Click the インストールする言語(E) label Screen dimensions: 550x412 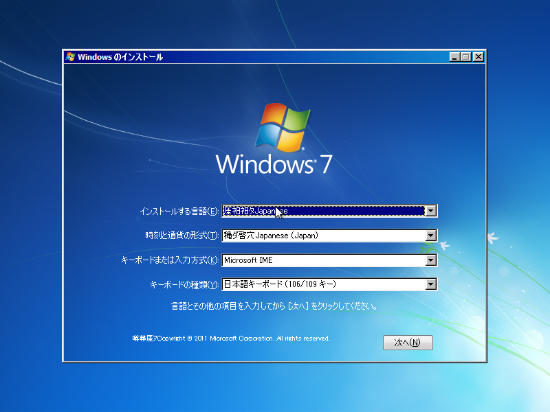pyautogui.click(x=179, y=211)
